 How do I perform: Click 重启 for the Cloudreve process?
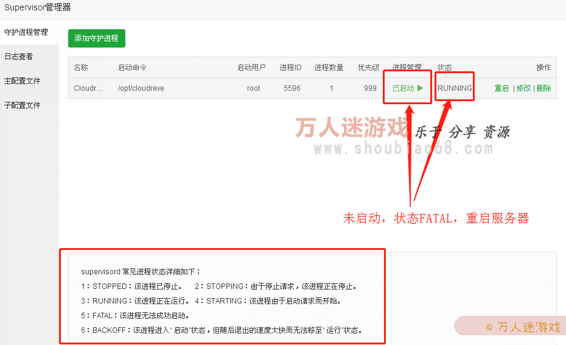click(x=501, y=88)
